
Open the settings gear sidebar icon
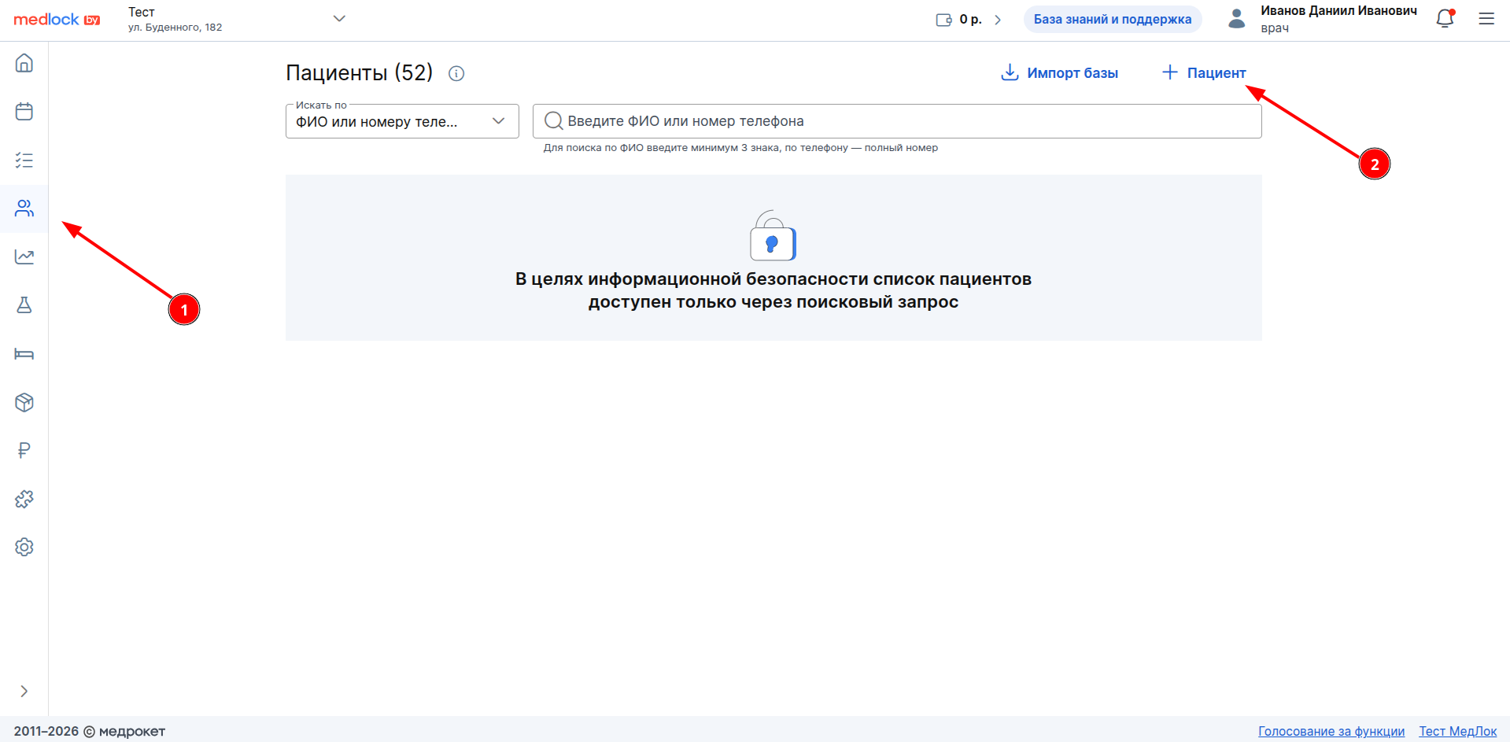pos(24,547)
